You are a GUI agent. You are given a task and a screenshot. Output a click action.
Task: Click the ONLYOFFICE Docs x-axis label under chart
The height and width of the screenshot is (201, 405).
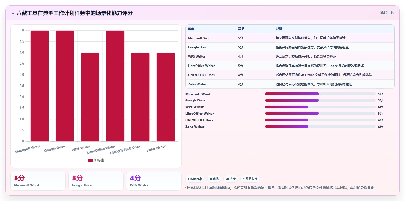pos(125,150)
